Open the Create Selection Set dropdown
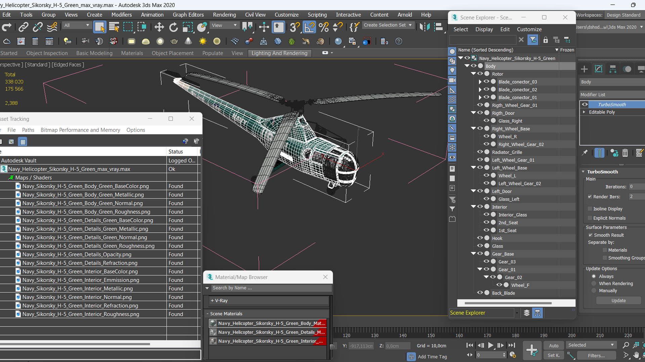This screenshot has width=645, height=362. pyautogui.click(x=410, y=25)
